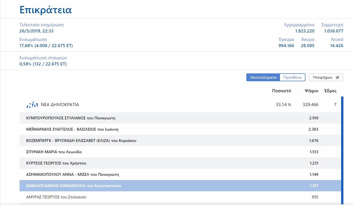
Task: Click the Υποψήφιοι button label
Action: [x=323, y=77]
